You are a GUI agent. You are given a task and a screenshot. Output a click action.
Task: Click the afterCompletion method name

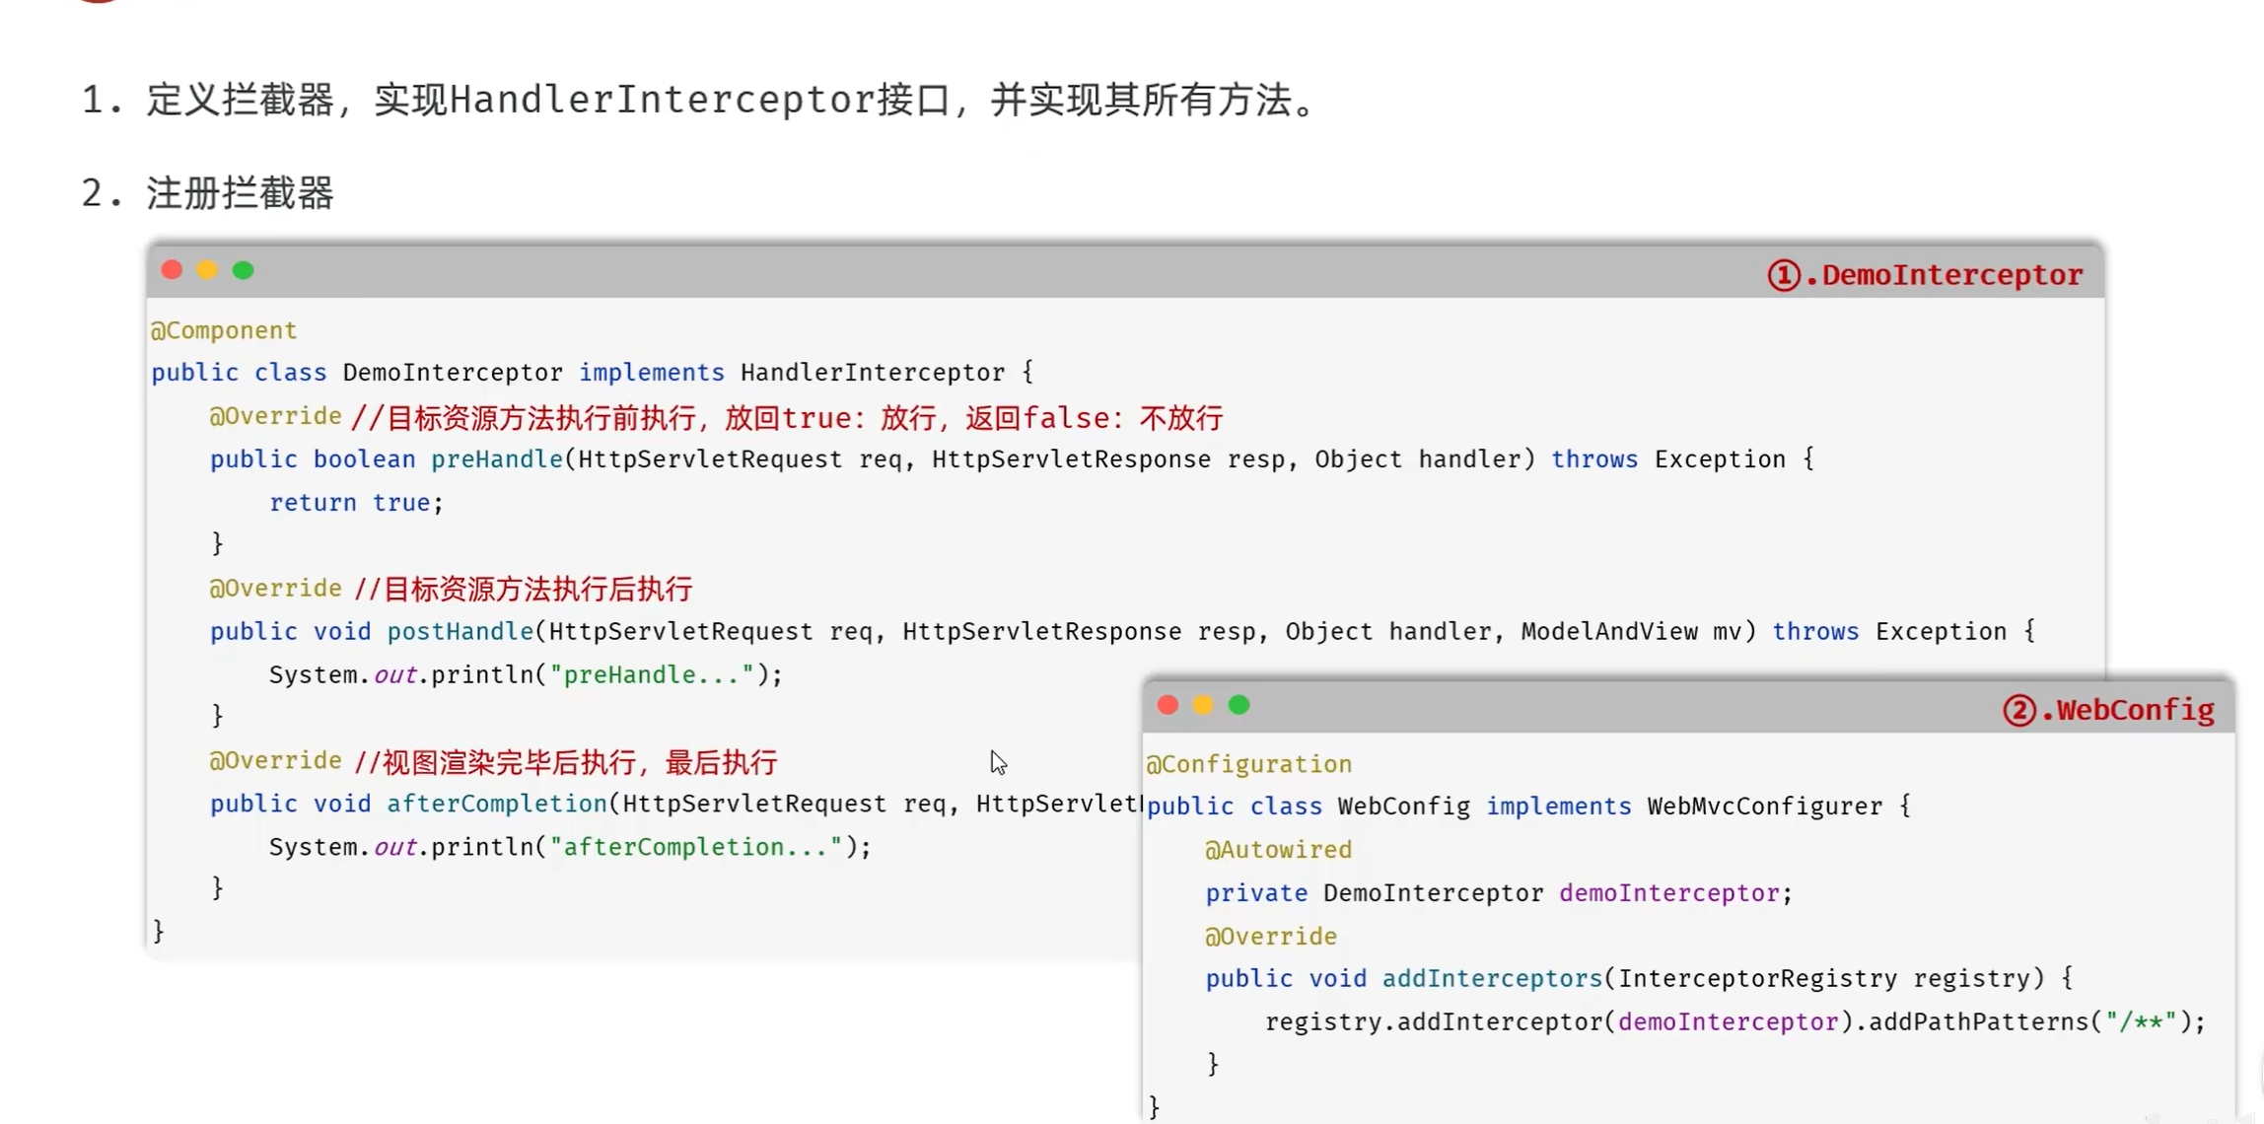tap(497, 804)
